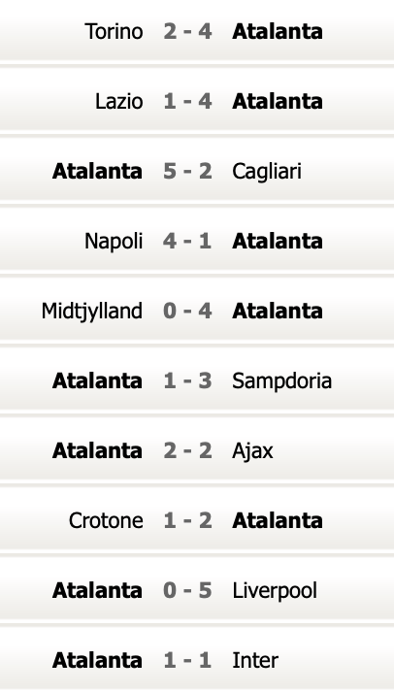
Task: Click the 2 - 4 Torino score
Action: pyautogui.click(x=187, y=32)
